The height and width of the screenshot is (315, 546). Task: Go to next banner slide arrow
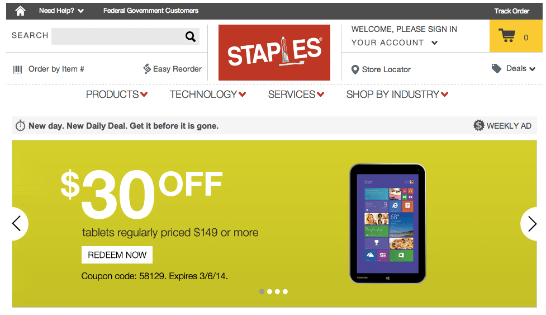click(531, 224)
